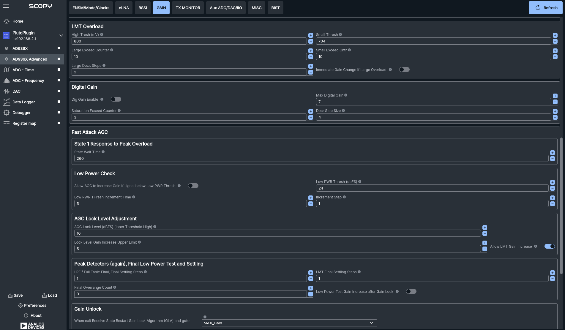
Task: Increase Large Decr. Steps with plus button
Action: [311, 66]
